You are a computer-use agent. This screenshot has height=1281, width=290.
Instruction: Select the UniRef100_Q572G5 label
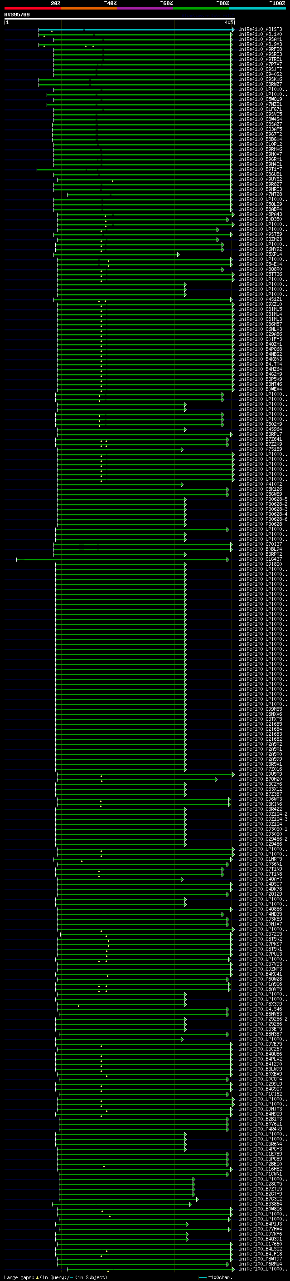[260, 934]
